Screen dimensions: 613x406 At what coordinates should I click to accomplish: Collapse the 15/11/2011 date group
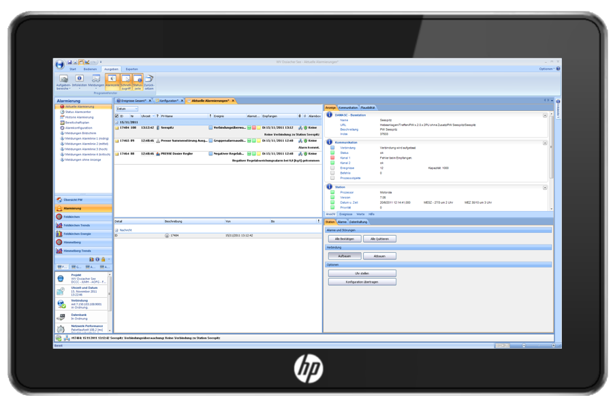point(117,122)
